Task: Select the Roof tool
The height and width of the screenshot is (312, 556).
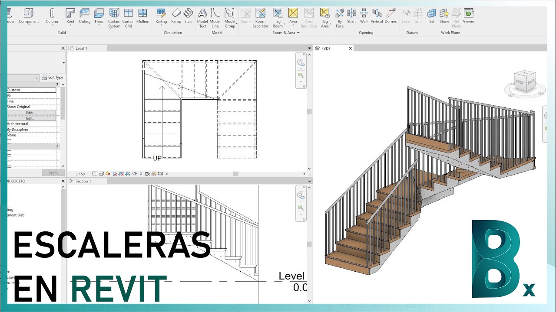Action: (70, 16)
